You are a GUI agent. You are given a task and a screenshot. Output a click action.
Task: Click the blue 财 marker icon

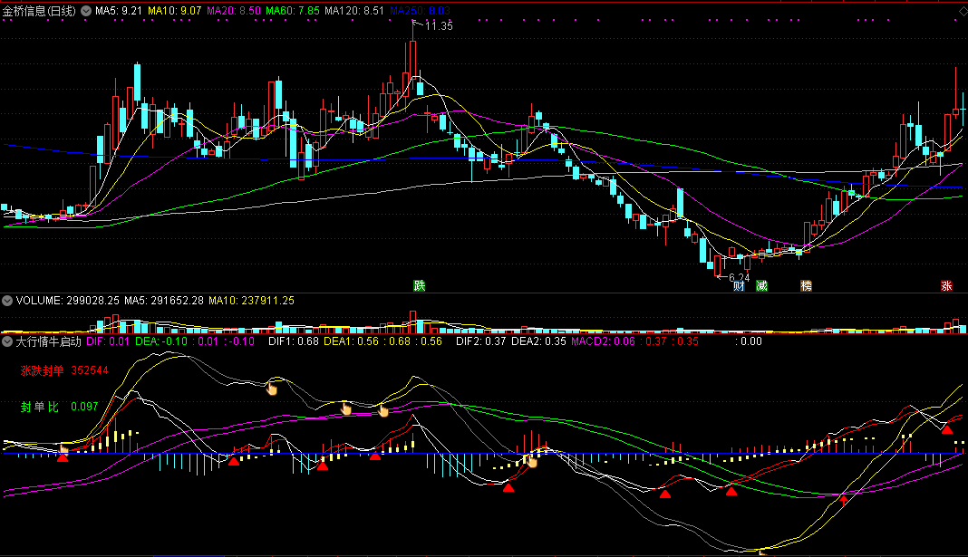tap(739, 285)
